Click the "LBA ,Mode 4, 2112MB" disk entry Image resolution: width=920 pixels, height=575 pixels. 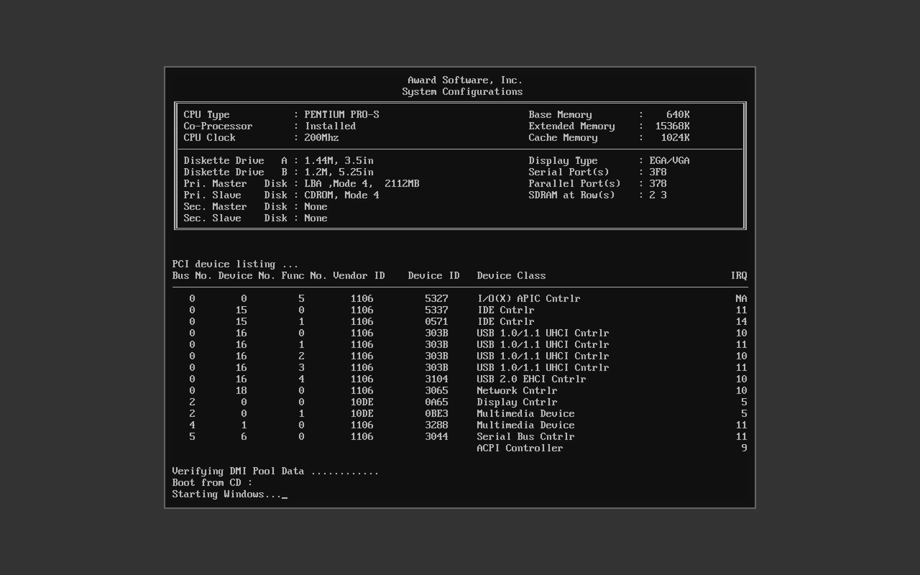click(x=362, y=184)
